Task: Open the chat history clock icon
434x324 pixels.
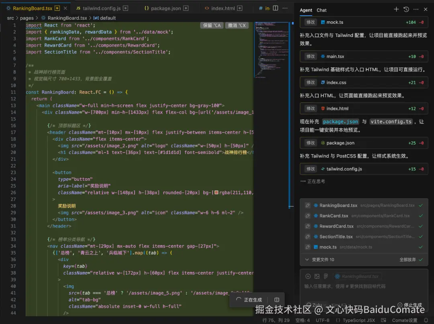Action: point(406,9)
